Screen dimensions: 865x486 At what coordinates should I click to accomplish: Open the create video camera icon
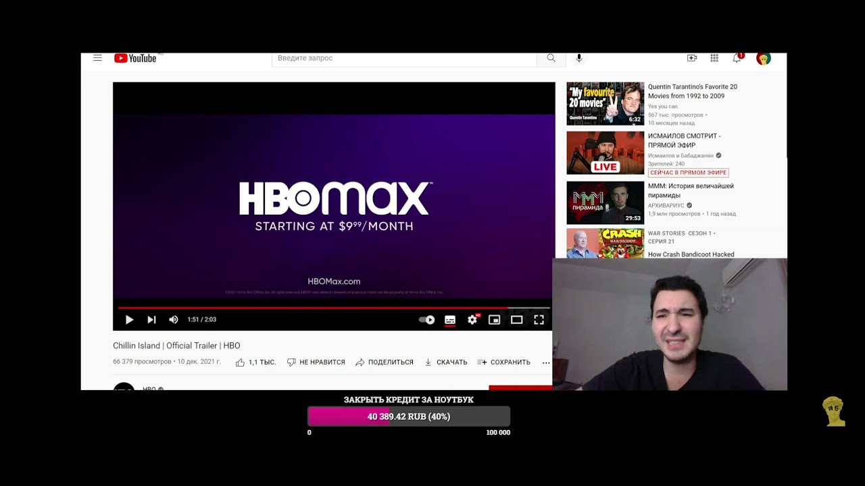(692, 58)
